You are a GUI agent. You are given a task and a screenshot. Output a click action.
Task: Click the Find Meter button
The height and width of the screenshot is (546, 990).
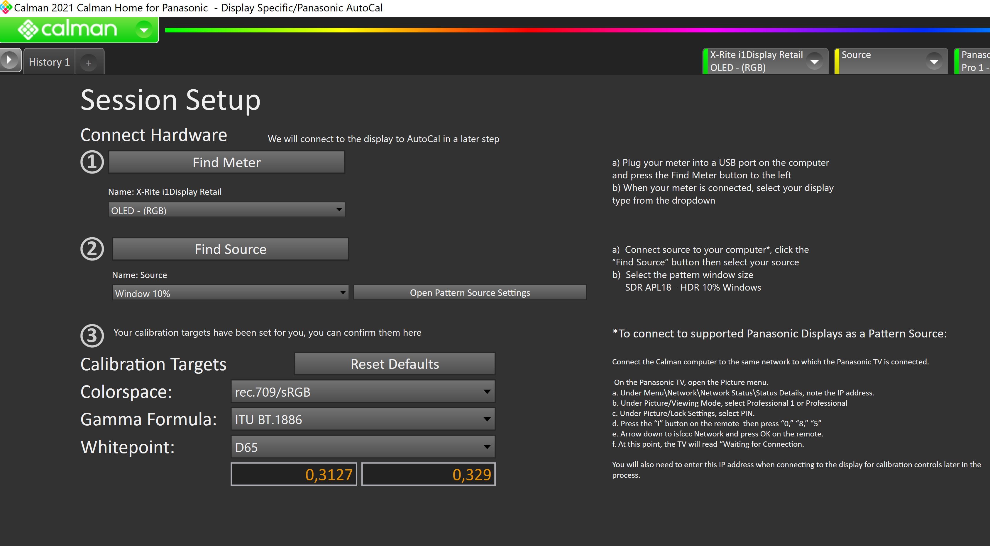click(226, 162)
